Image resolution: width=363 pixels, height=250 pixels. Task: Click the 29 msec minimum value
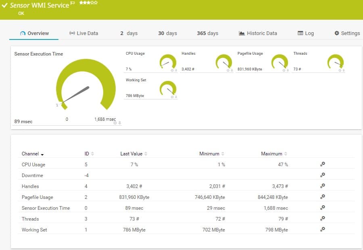pyautogui.click(x=216, y=208)
